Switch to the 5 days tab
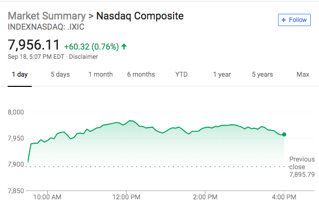319x207 pixels. (60, 75)
